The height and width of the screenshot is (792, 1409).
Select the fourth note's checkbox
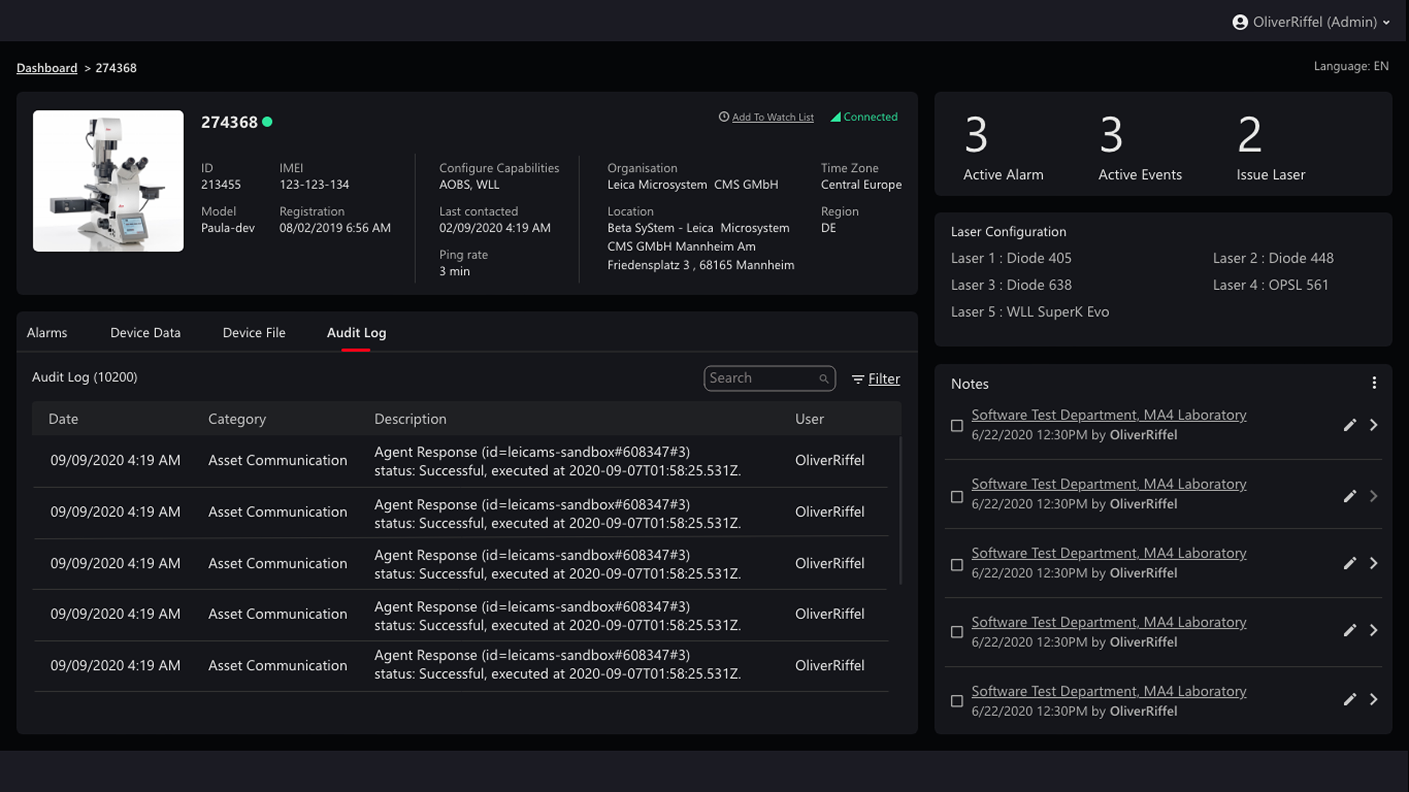[957, 632]
